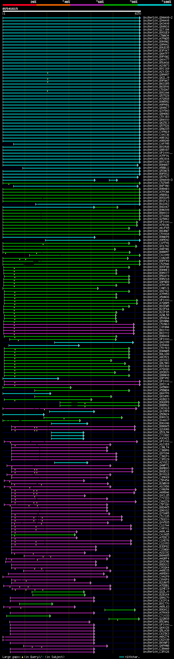Click the white query sequence ruler bar

click(x=72, y=11)
